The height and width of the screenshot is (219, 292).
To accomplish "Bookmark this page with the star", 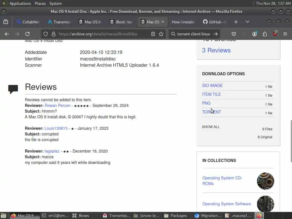I will point(161,34).
